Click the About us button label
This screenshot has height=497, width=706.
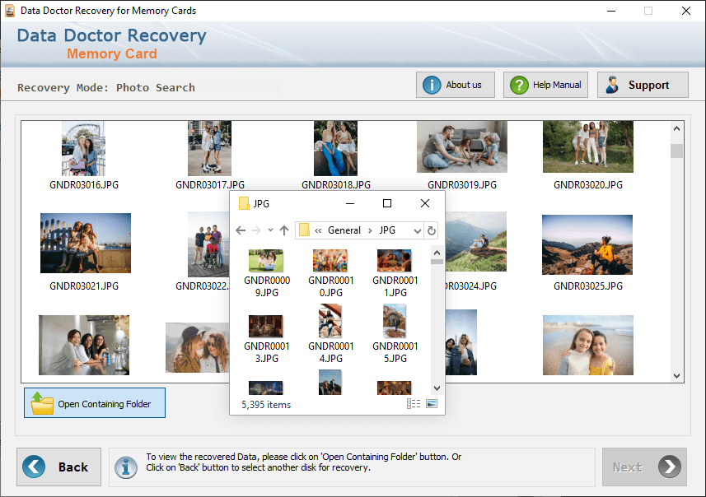tap(463, 85)
